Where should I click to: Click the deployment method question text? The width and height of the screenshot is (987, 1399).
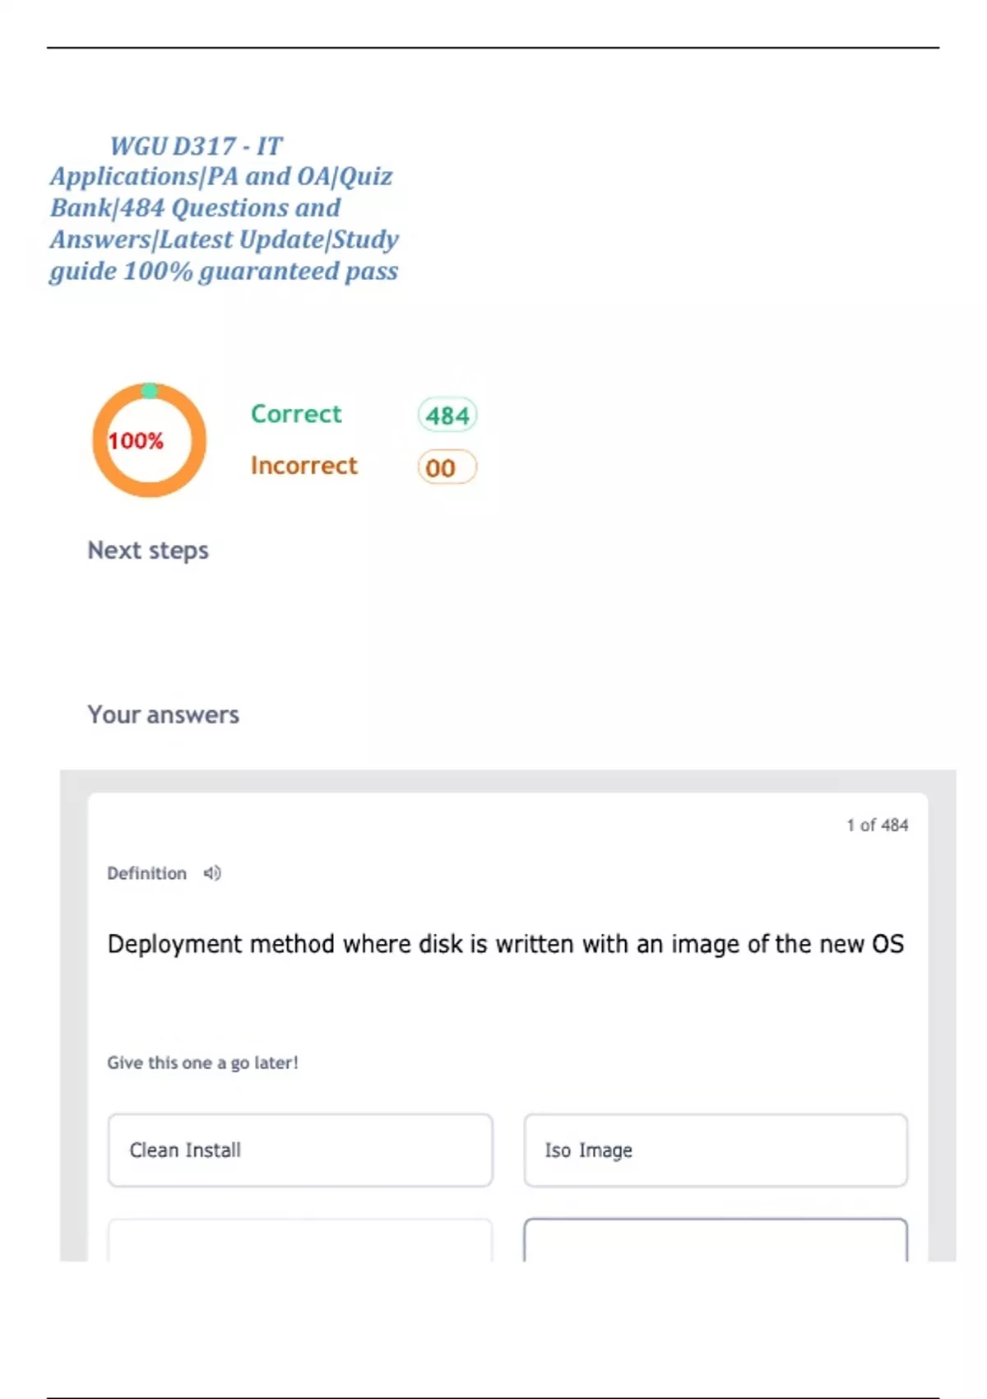(505, 944)
